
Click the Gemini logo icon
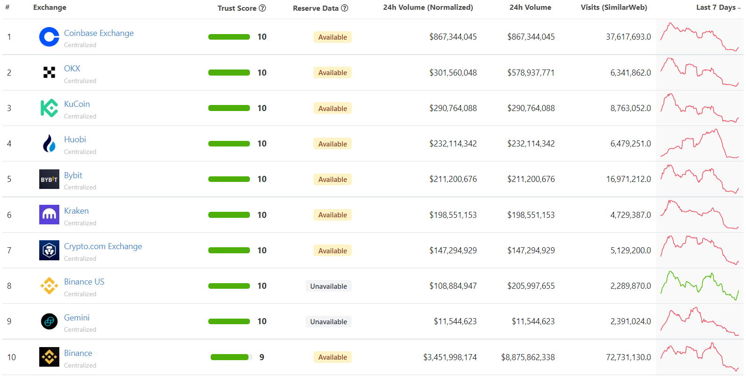[x=49, y=321]
